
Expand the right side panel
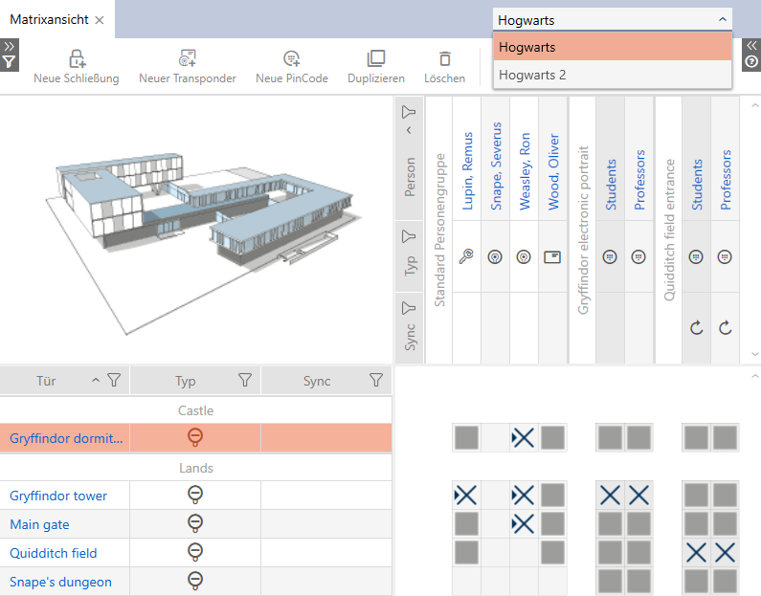pyautogui.click(x=751, y=45)
